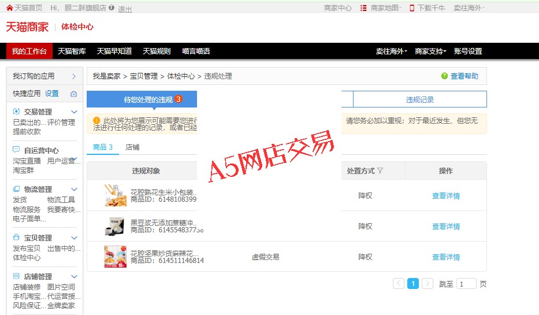Image resolution: width=539 pixels, height=315 pixels.
Task: Click the green 查看帮助 help icon
Action: click(444, 76)
